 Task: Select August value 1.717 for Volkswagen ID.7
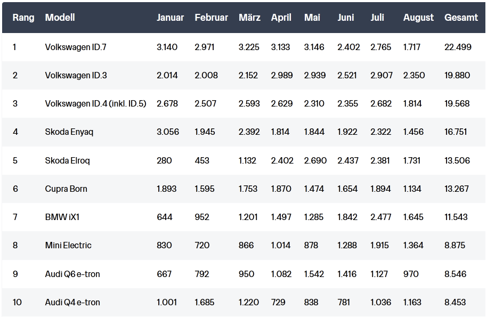pos(412,47)
